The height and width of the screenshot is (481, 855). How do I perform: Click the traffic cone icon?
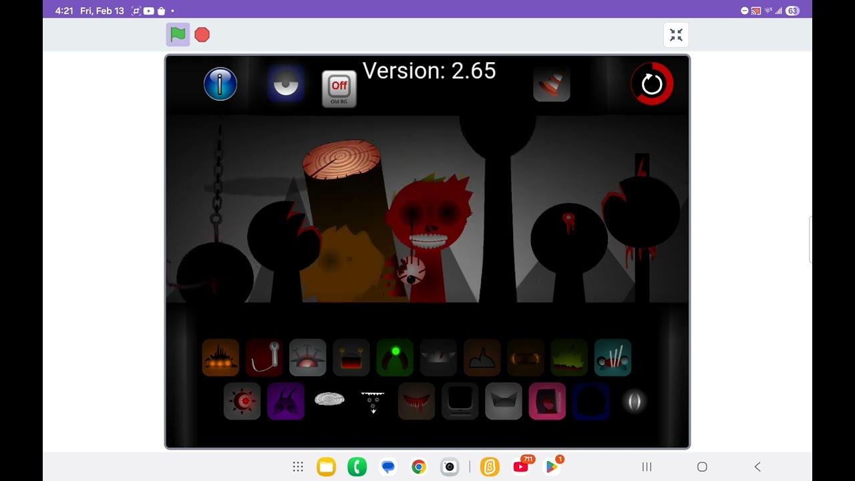[x=552, y=84]
